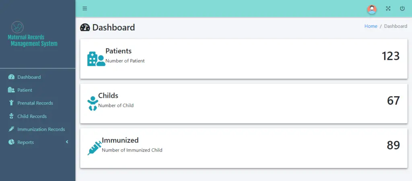Open Dashboard in the sidebar

pyautogui.click(x=29, y=77)
